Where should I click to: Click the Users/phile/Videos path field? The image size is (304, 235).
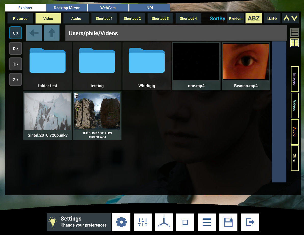click(176, 33)
